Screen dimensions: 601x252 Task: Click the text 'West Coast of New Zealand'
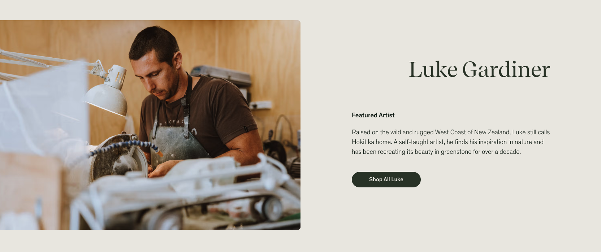point(472,132)
